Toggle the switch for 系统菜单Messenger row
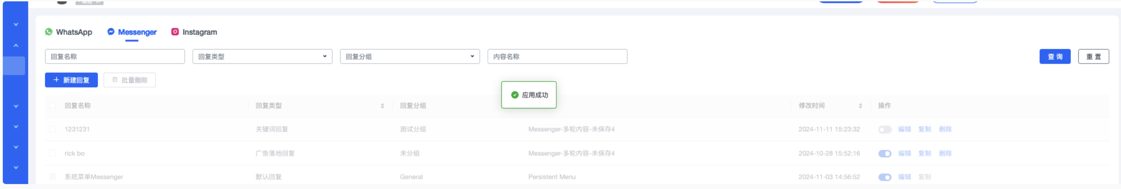The image size is (1121, 189). pos(885,177)
